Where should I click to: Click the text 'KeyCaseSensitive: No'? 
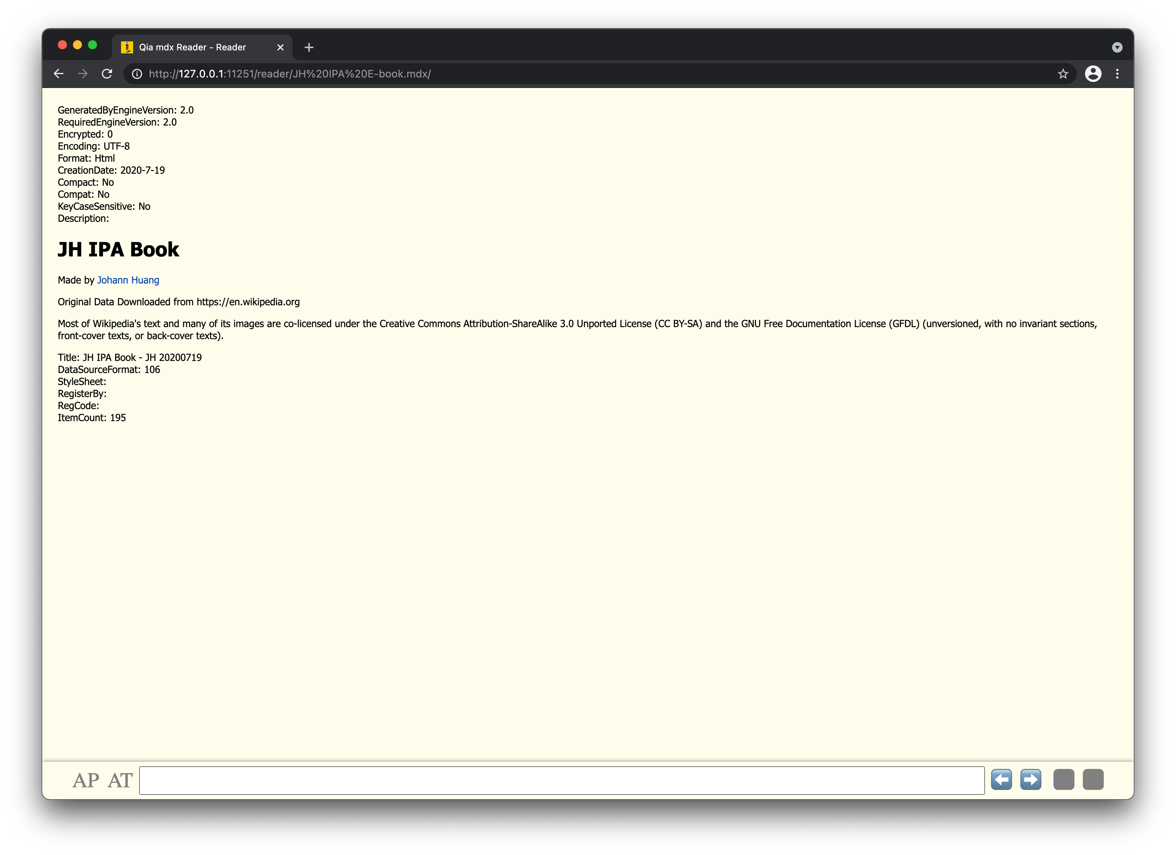104,206
